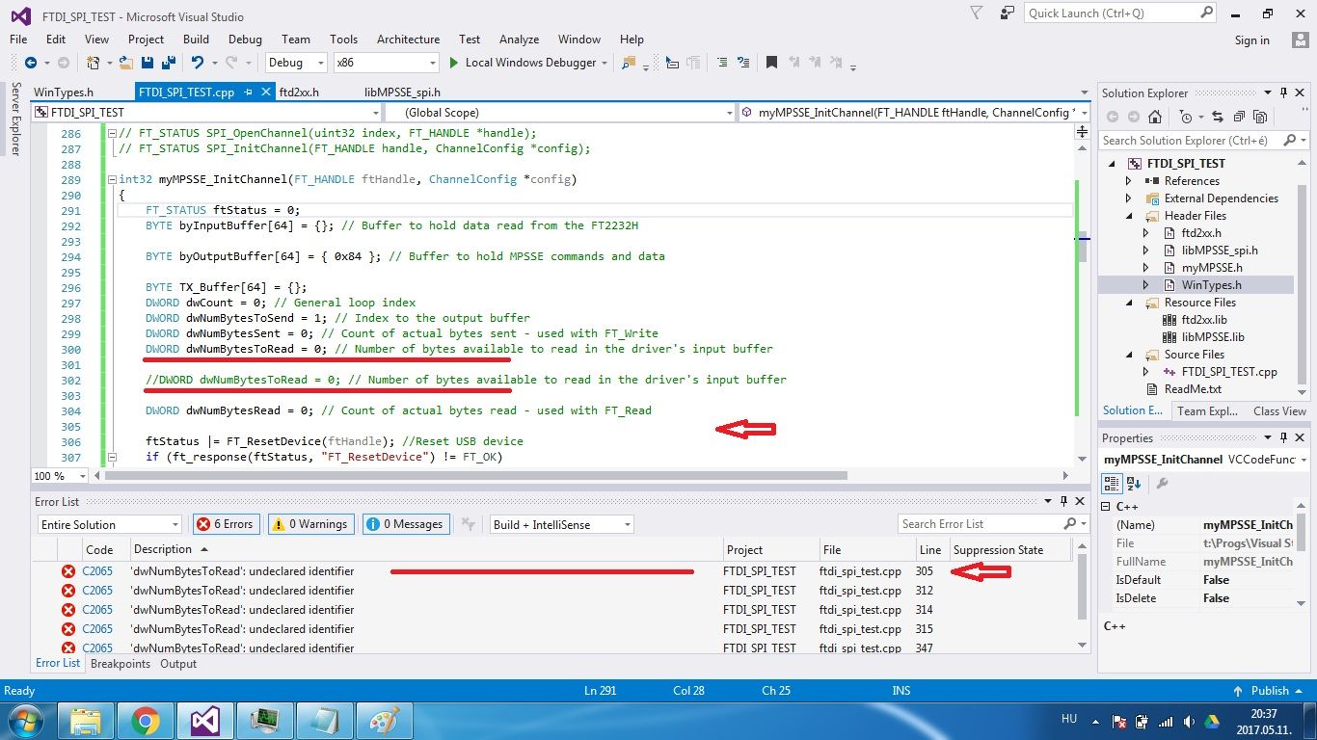Click the filter icon in the Error List toolbar
The height and width of the screenshot is (740, 1317).
(468, 524)
